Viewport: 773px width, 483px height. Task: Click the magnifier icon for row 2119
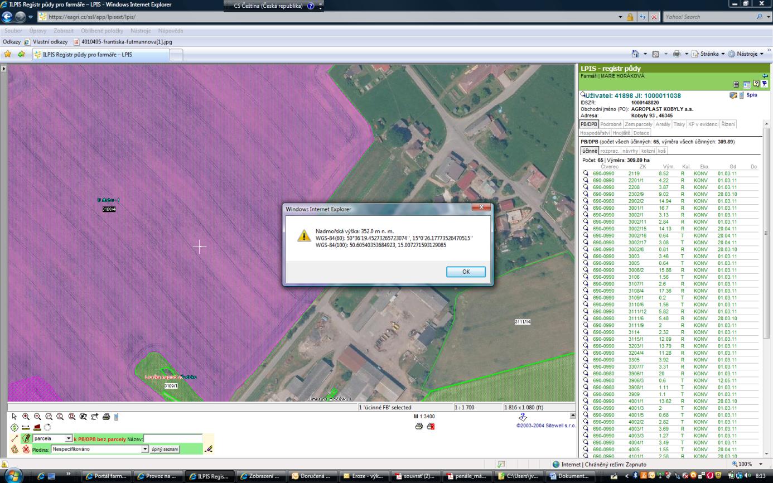click(586, 173)
